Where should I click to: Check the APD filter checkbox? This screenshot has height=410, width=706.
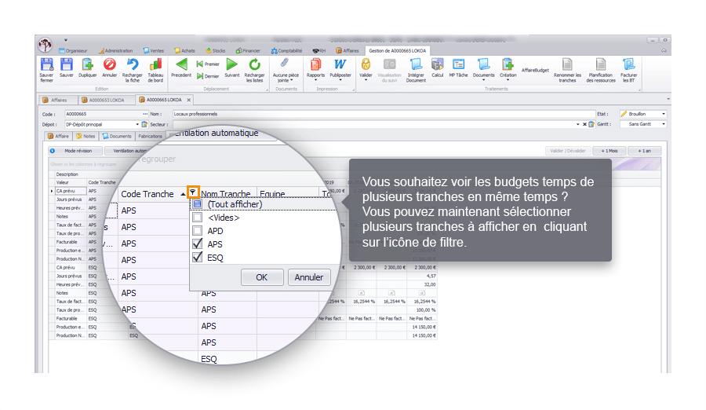tap(198, 231)
